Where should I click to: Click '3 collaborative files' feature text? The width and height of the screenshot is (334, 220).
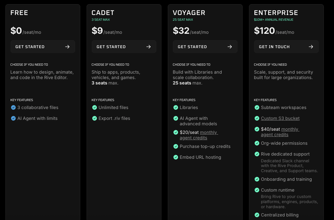[x=38, y=107]
